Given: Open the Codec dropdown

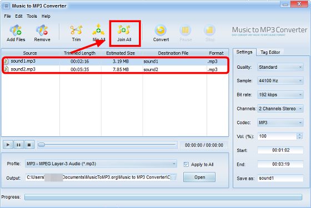Looking at the screenshot, I should (280, 123).
